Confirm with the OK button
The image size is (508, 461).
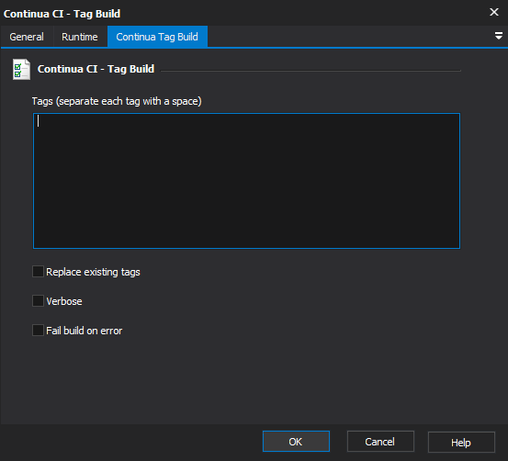(x=296, y=441)
